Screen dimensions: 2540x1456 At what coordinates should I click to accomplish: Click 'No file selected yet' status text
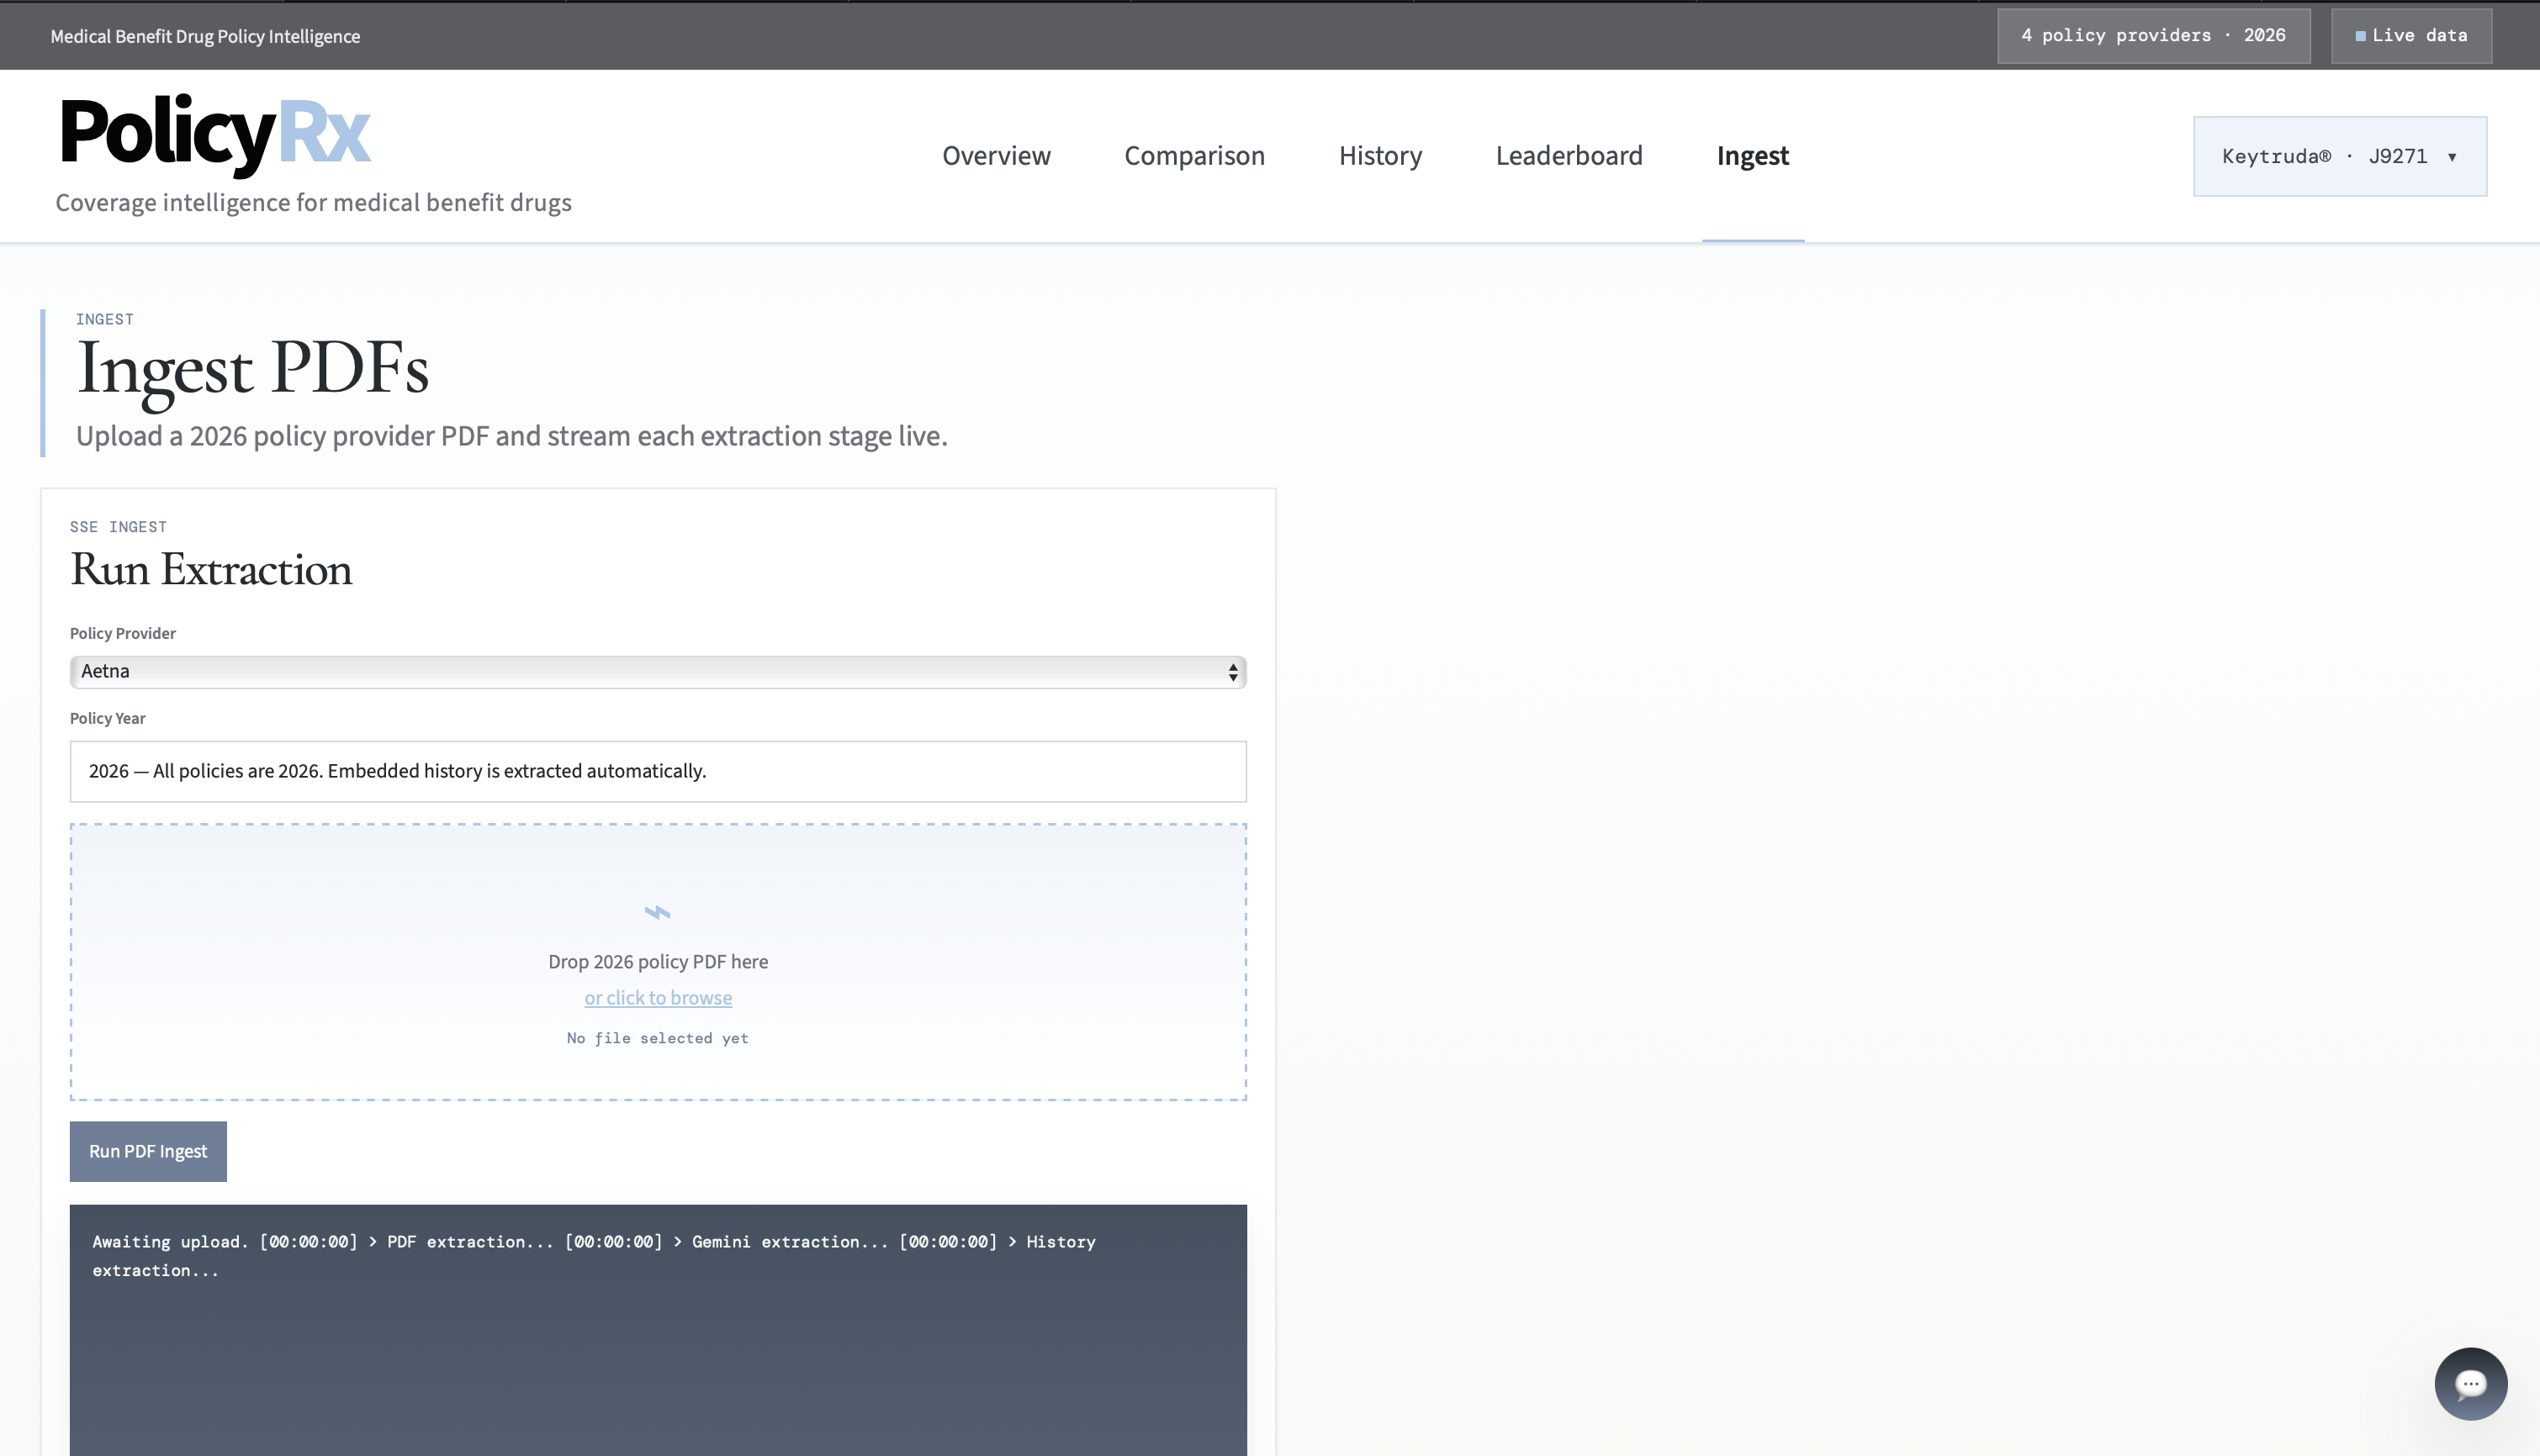[x=657, y=1038]
